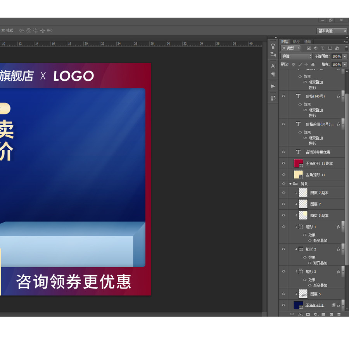Viewport: 349px width, 349px height.
Task: Open the Actions panel play icon
Action: pyautogui.click(x=273, y=86)
